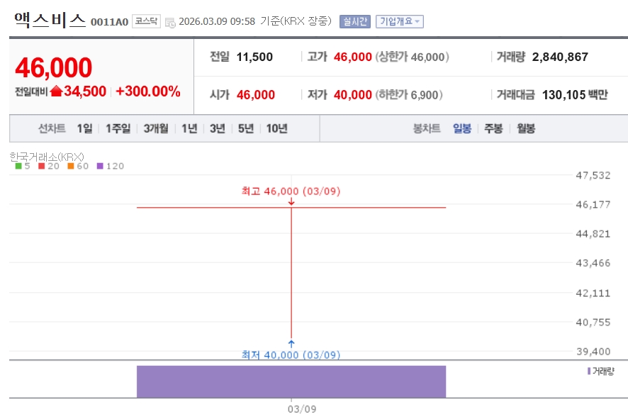Click the green 5-day moving average legend

point(23,166)
